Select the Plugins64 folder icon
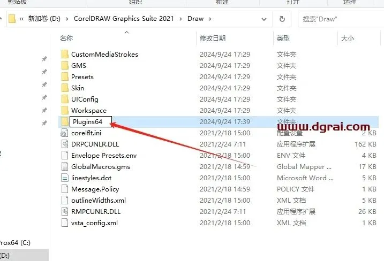The height and width of the screenshot is (261, 384). [x=65, y=122]
